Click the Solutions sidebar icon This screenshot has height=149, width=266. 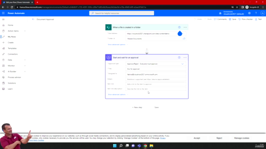pos(3,83)
